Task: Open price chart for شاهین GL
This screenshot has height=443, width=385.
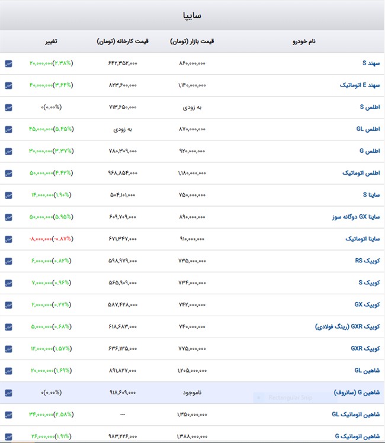Action: (8, 371)
